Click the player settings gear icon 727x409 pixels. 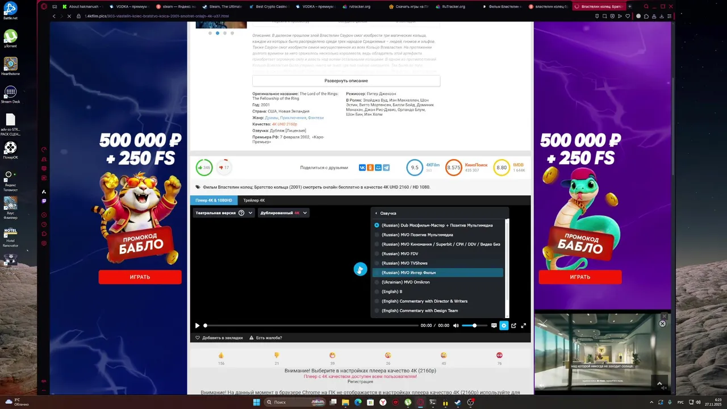pyautogui.click(x=504, y=325)
